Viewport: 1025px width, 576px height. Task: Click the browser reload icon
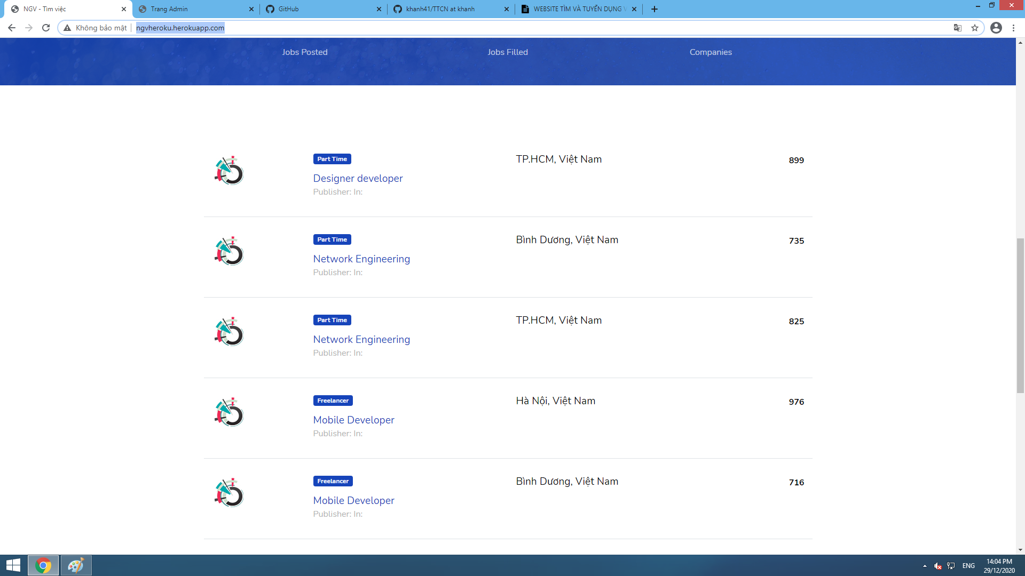pos(46,28)
